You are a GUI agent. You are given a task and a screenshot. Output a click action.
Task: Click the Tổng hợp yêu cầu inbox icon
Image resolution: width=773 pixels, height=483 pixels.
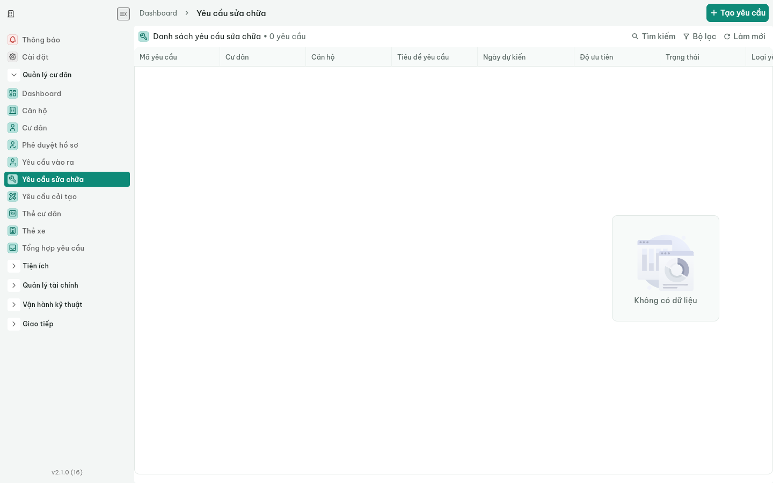pyautogui.click(x=13, y=248)
